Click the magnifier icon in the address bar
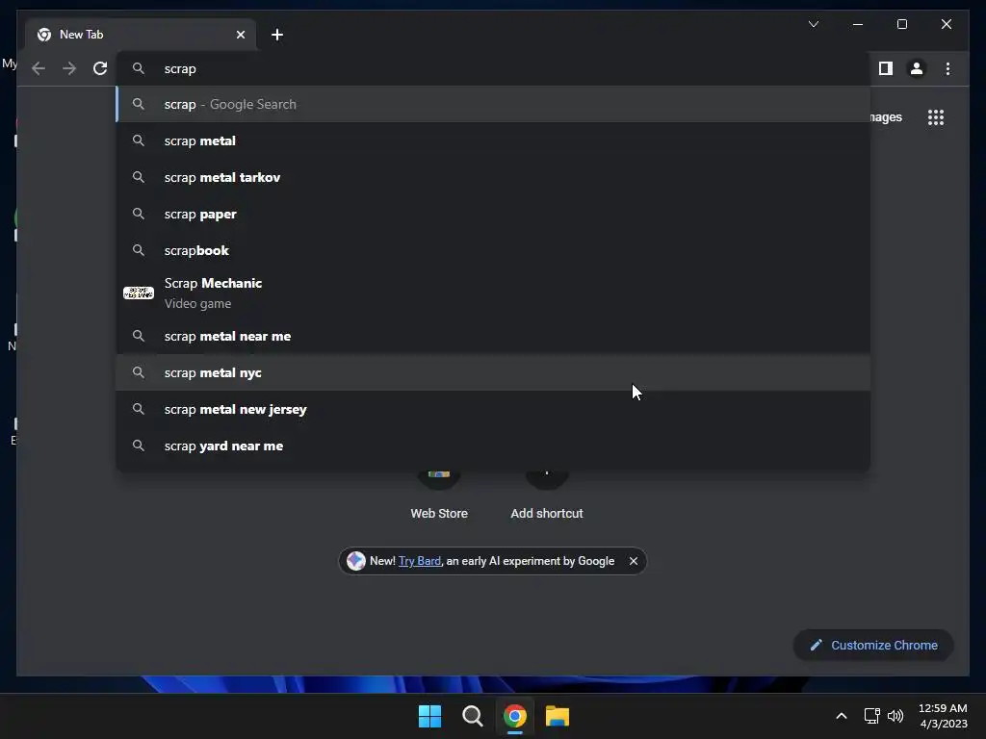Screen dimensions: 986x739 tap(139, 68)
